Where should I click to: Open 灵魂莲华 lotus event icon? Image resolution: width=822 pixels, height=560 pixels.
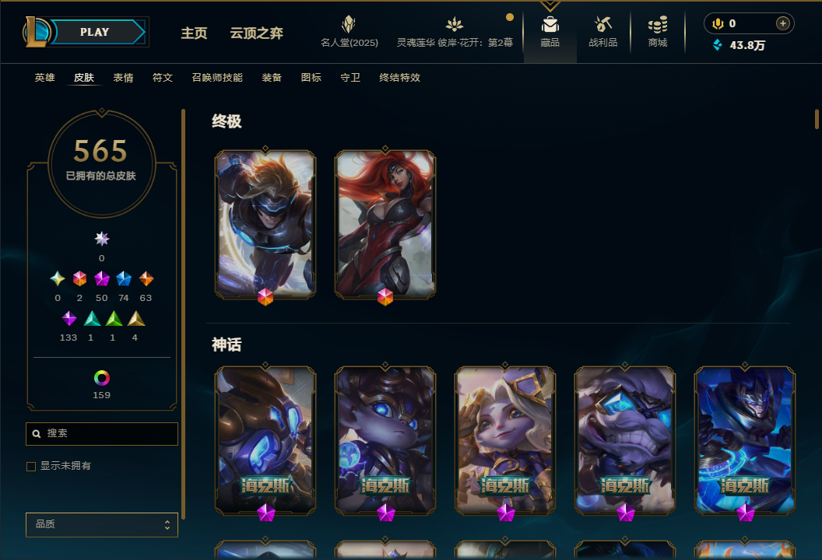454,24
